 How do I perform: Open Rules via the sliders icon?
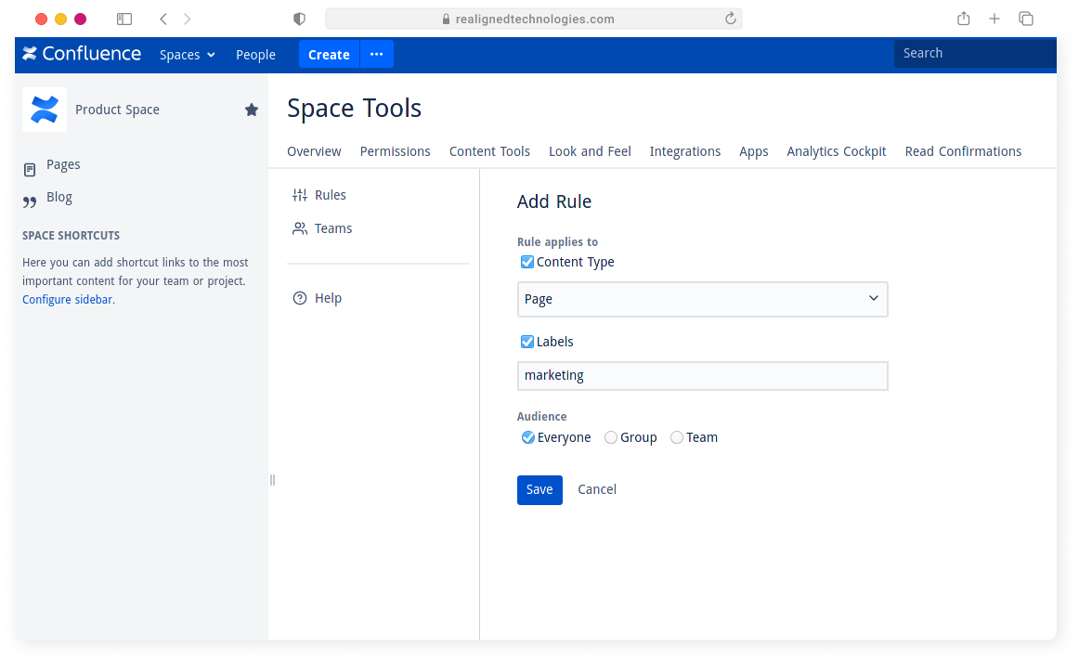click(300, 195)
